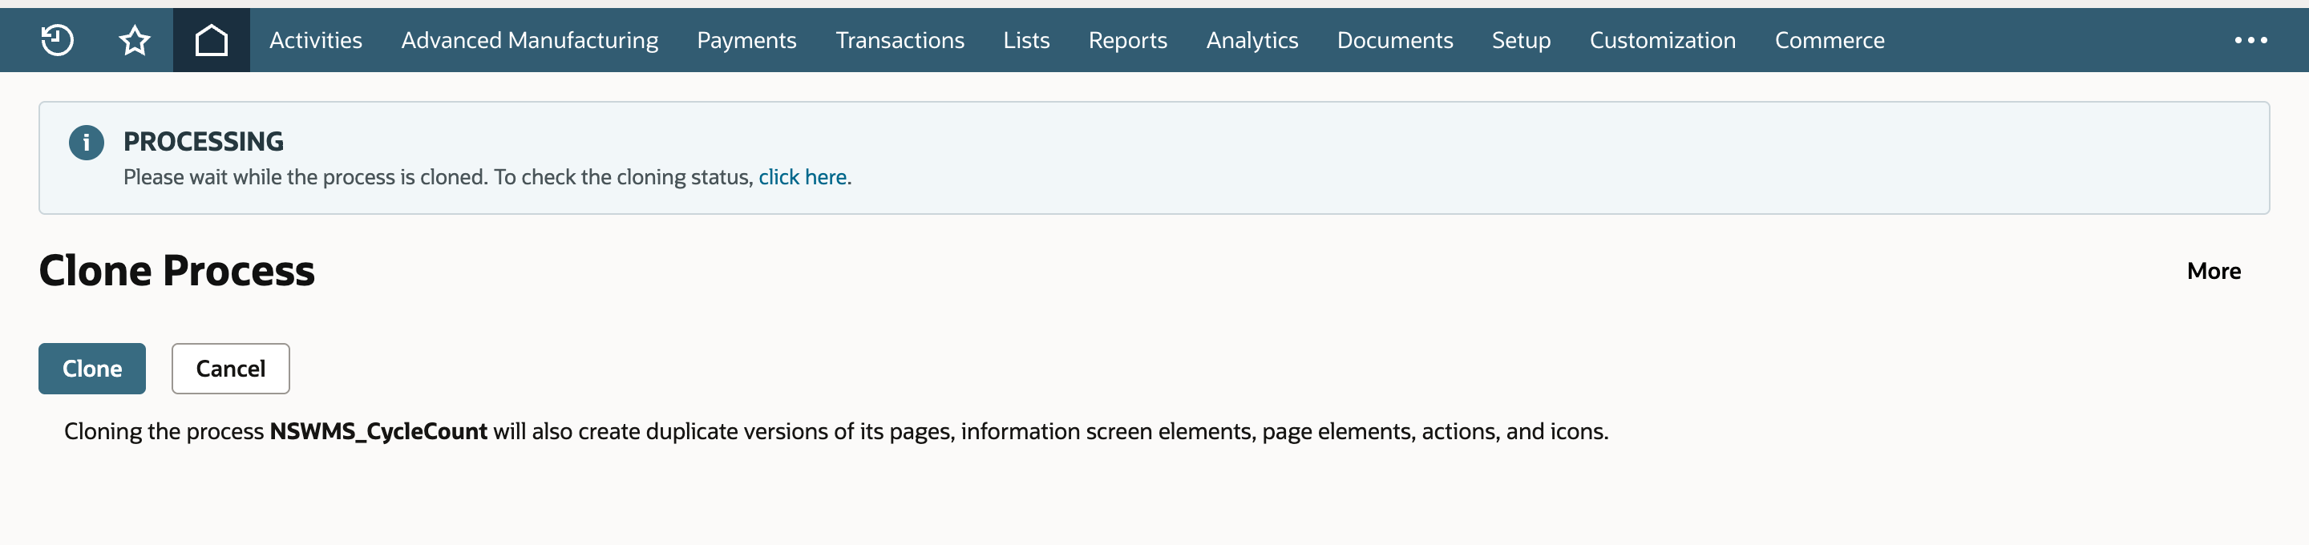Open the Commerce menu
The height and width of the screenshot is (545, 2309).
click(1830, 40)
